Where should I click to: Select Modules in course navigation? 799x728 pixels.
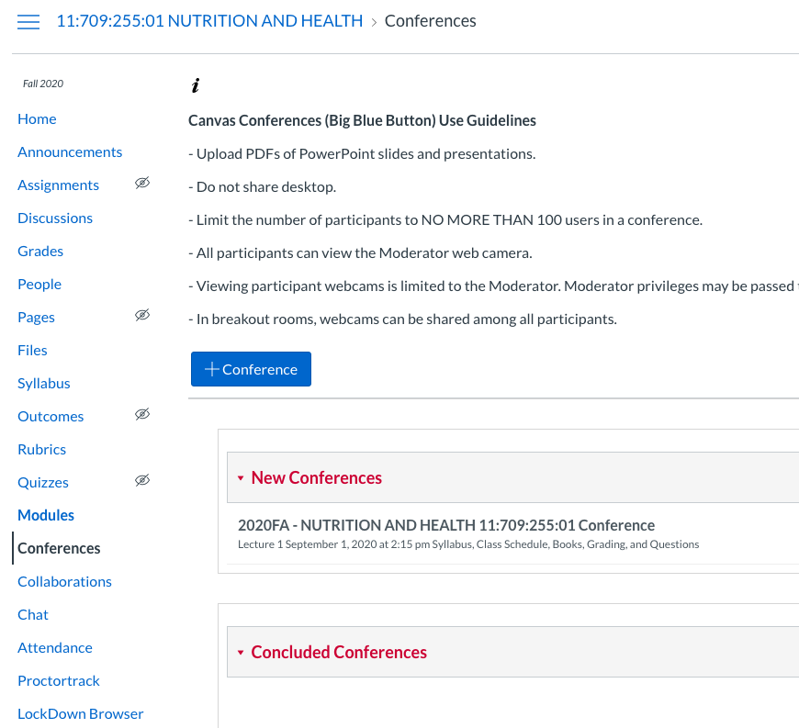pos(46,515)
